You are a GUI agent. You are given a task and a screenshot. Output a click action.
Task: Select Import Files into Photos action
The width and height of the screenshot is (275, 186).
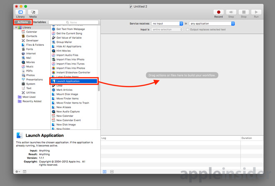[x=70, y=68]
